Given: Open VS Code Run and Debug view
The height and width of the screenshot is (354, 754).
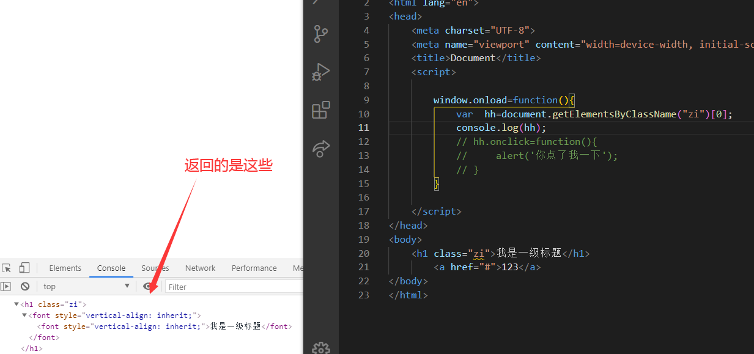Looking at the screenshot, I should pos(321,72).
